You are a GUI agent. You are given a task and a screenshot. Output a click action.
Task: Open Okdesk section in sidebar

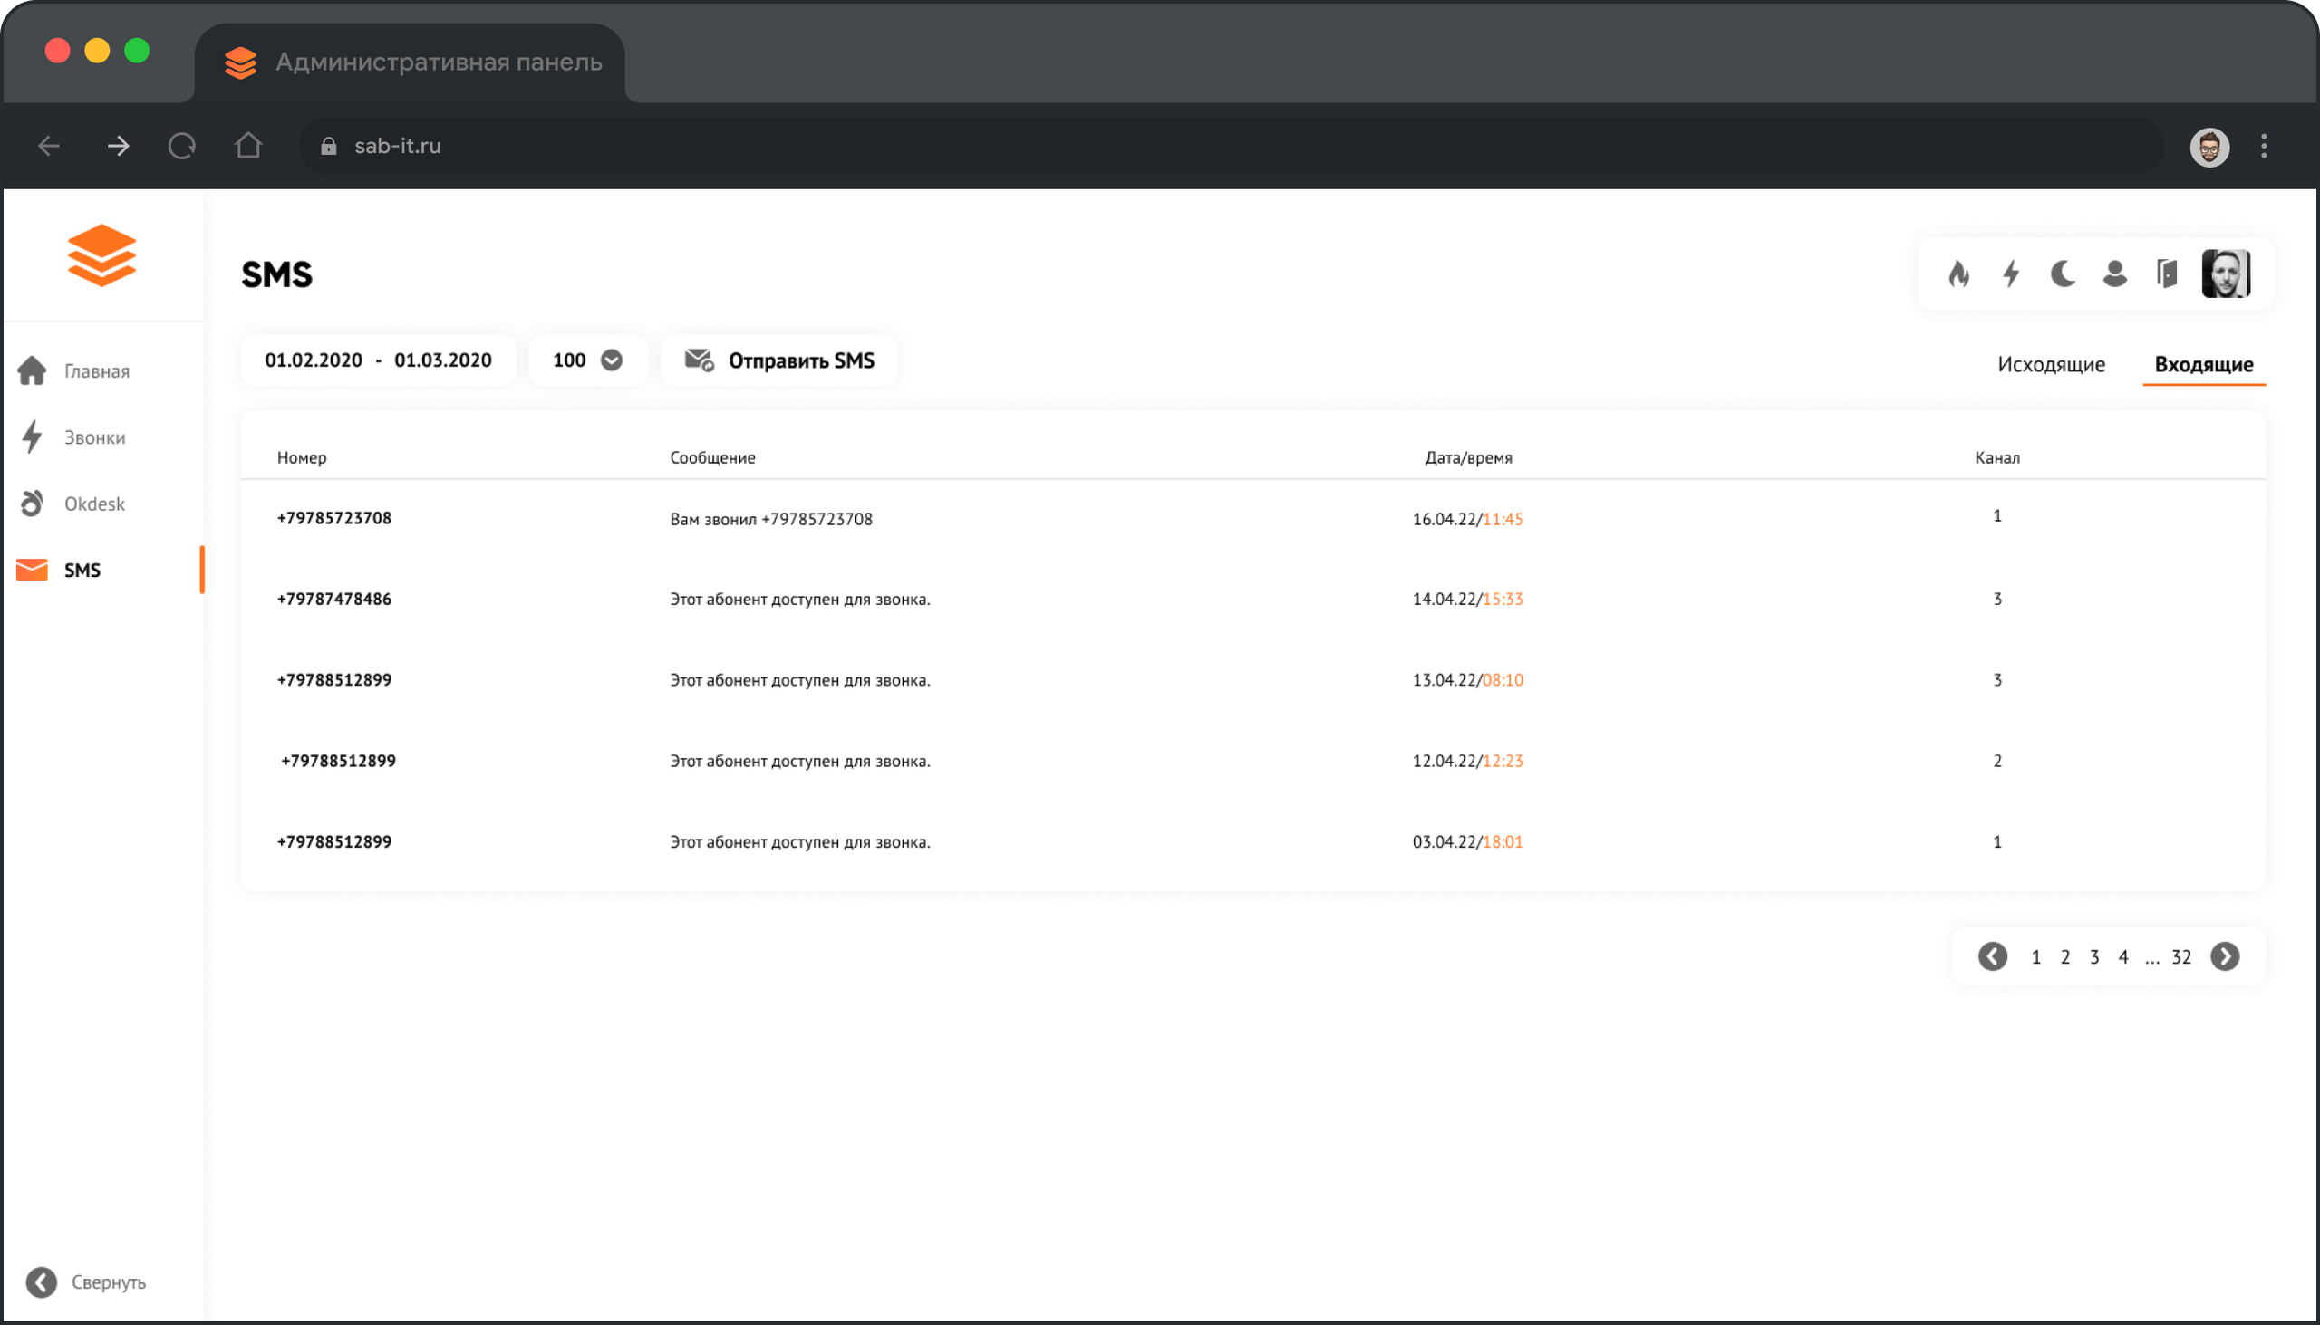pyautogui.click(x=93, y=504)
